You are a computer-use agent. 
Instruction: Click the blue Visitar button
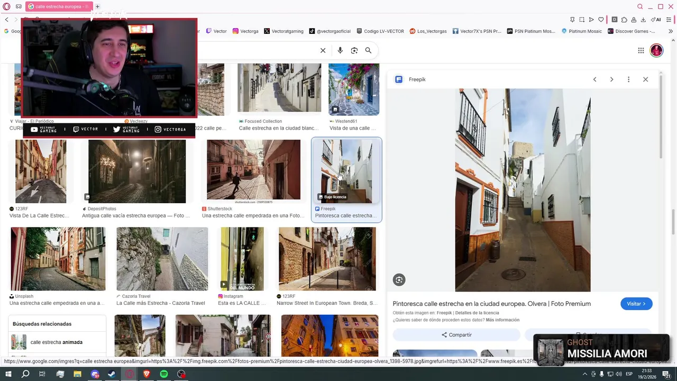click(x=636, y=304)
